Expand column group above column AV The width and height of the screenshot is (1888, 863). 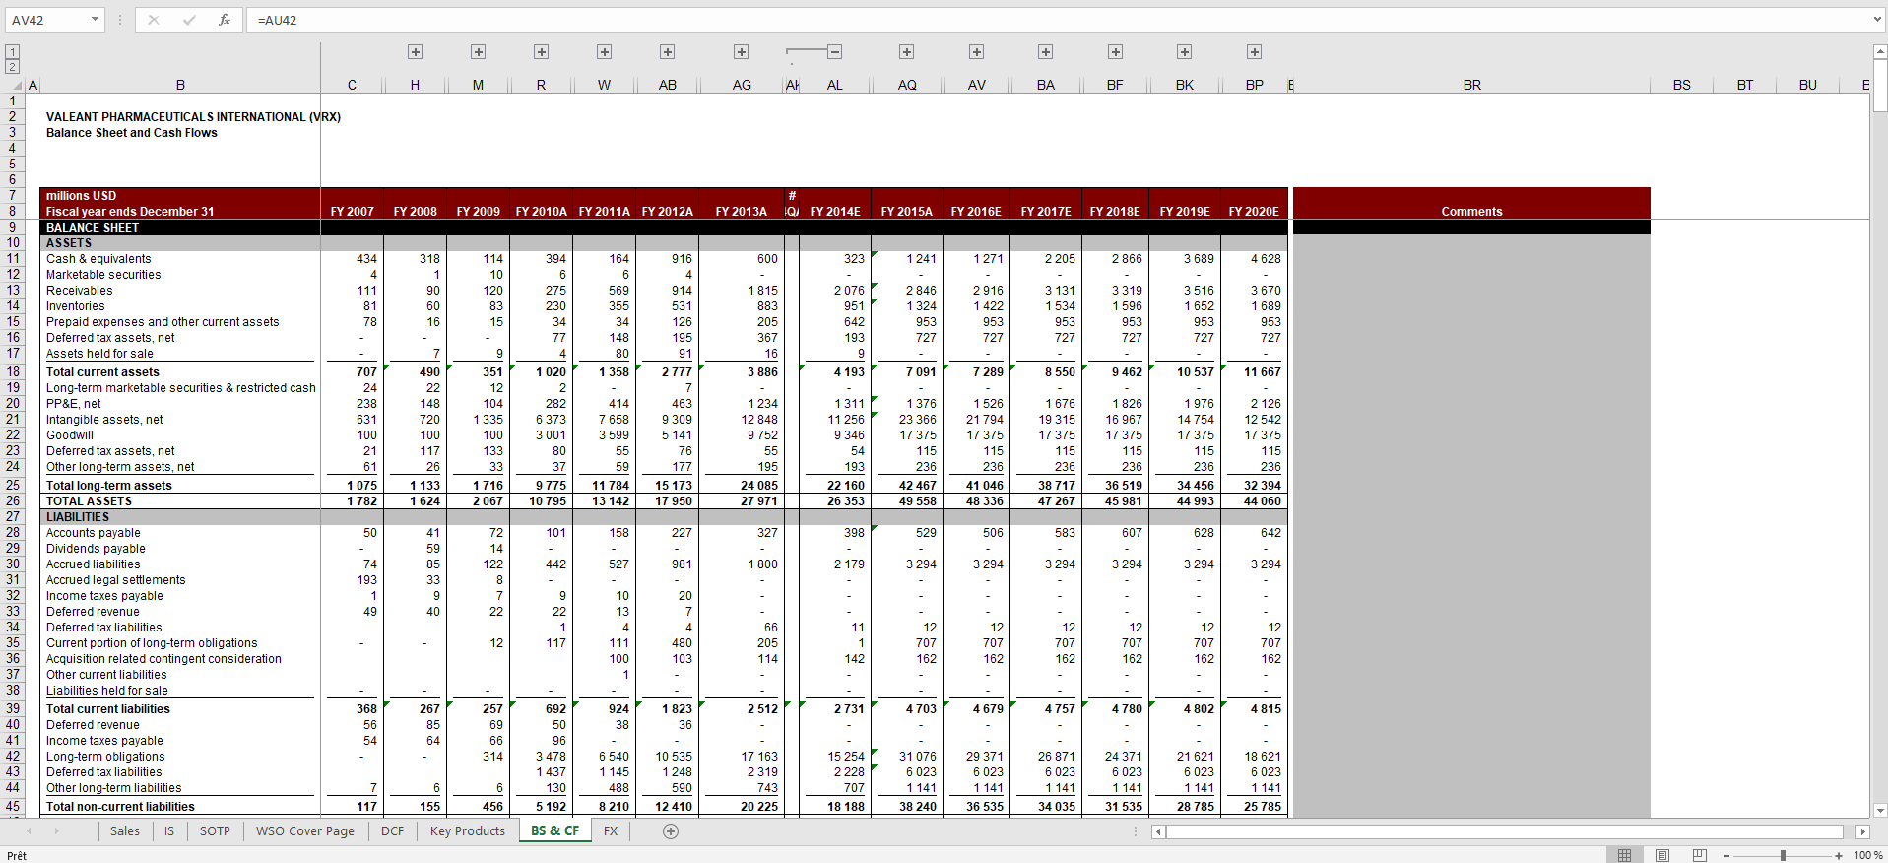click(x=977, y=52)
